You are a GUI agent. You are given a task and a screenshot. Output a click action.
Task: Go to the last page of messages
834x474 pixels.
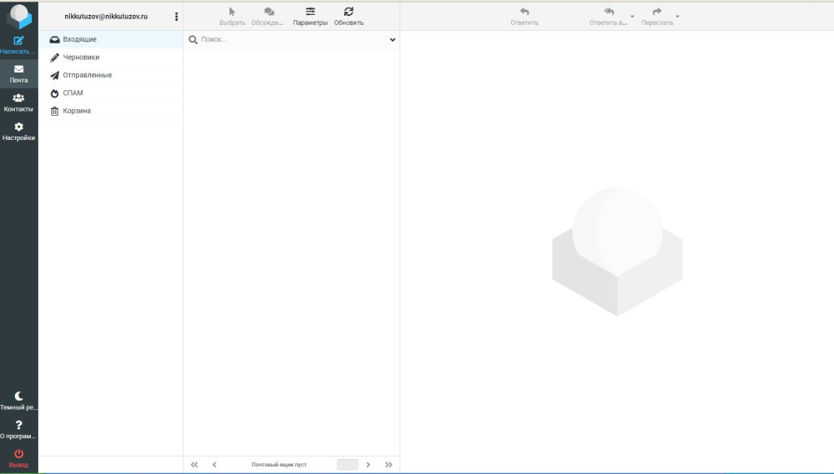[x=389, y=465]
